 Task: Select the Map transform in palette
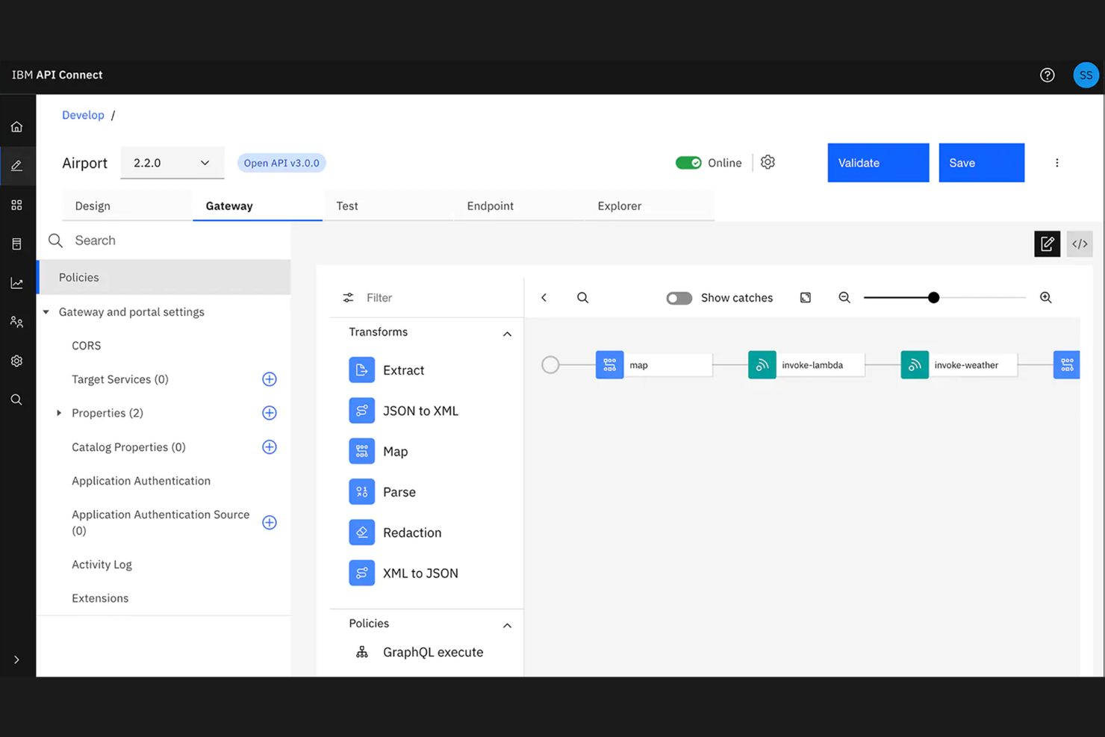(x=379, y=451)
